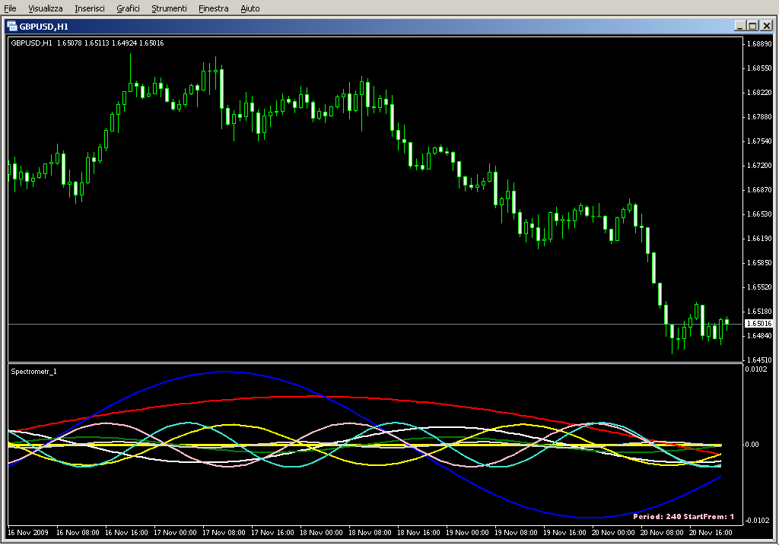Click indicator scale value 0.00
The image size is (779, 545).
click(x=752, y=444)
